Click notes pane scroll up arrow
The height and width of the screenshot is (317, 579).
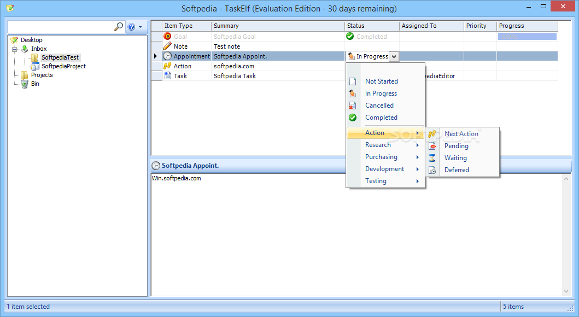coord(566,179)
